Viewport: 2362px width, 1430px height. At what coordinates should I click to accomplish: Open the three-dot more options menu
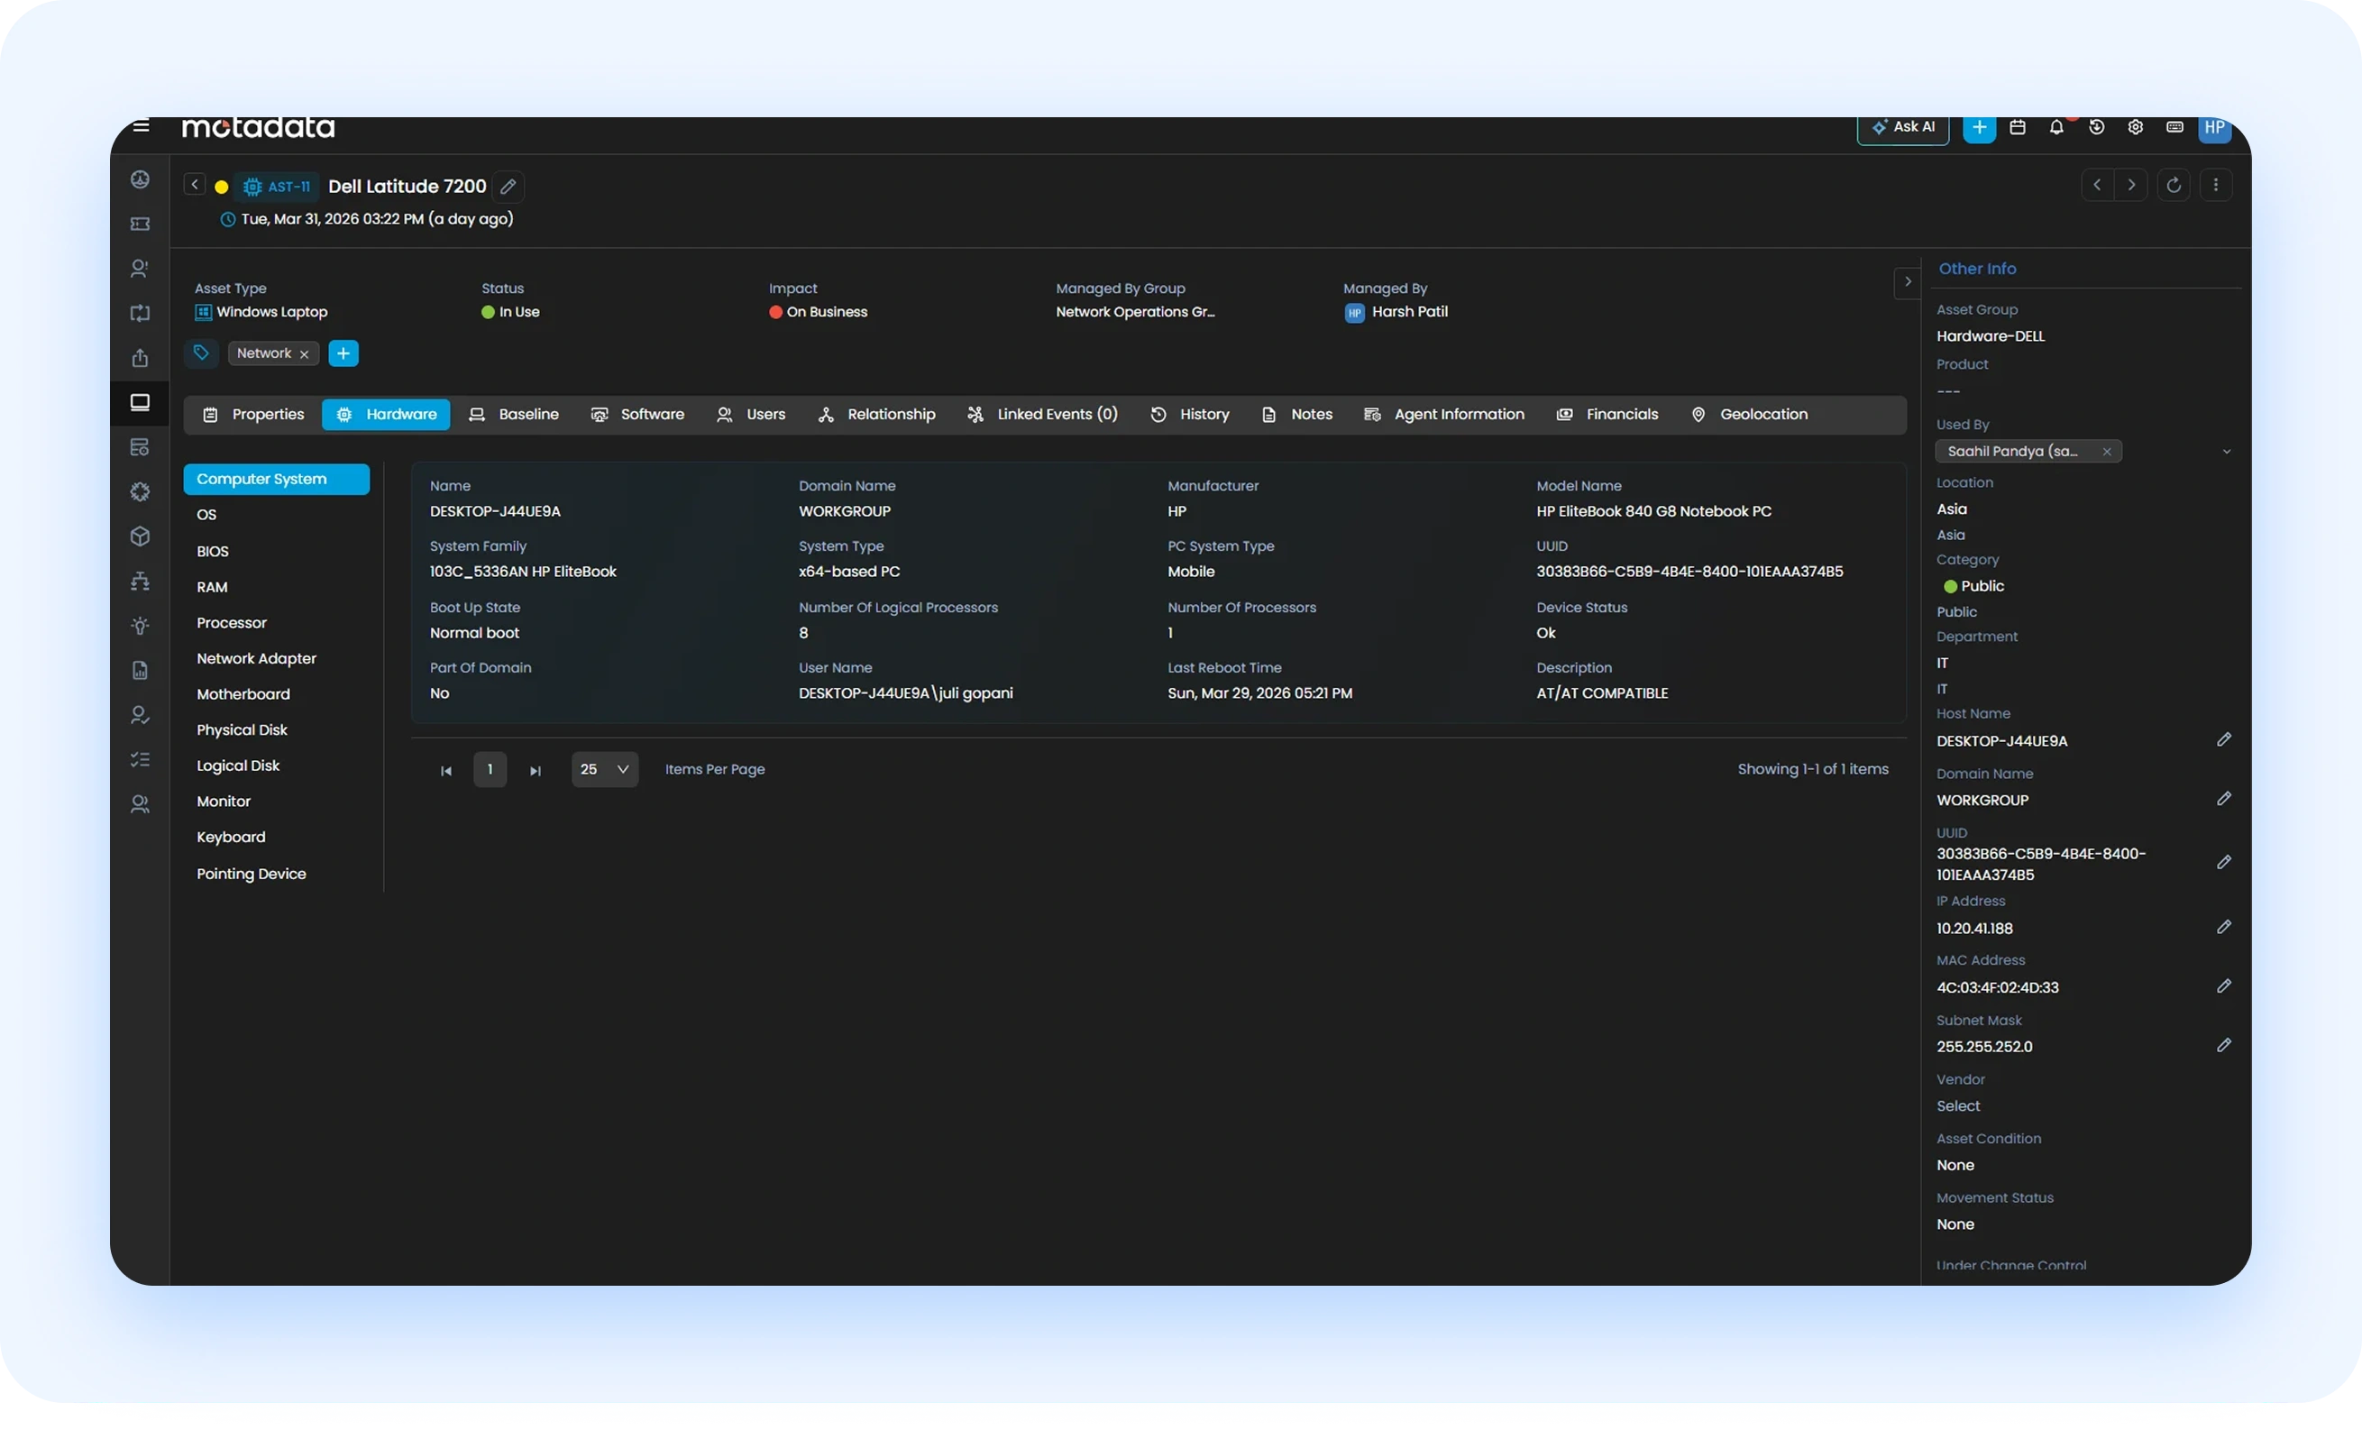[x=2215, y=186]
